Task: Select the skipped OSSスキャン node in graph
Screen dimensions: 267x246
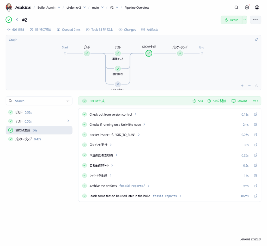Action: [118, 84]
